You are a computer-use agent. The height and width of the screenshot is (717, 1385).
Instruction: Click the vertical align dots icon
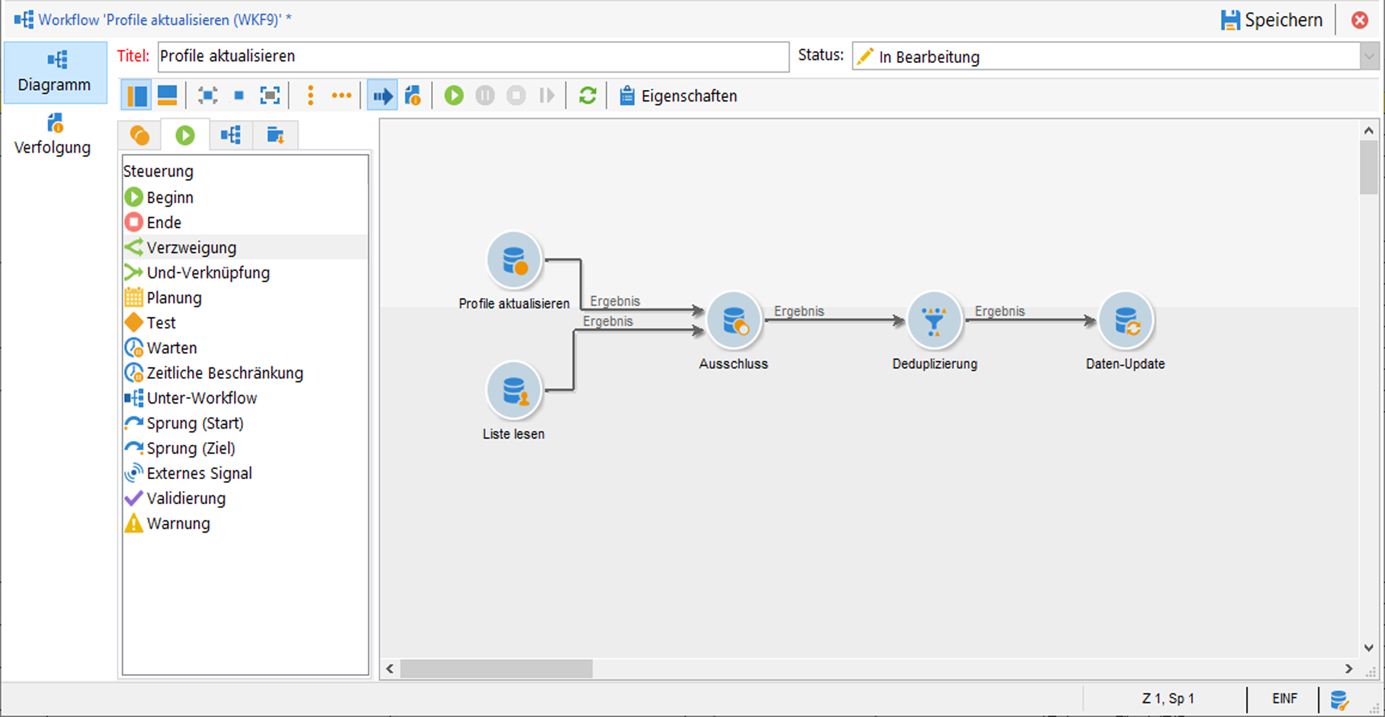point(310,96)
